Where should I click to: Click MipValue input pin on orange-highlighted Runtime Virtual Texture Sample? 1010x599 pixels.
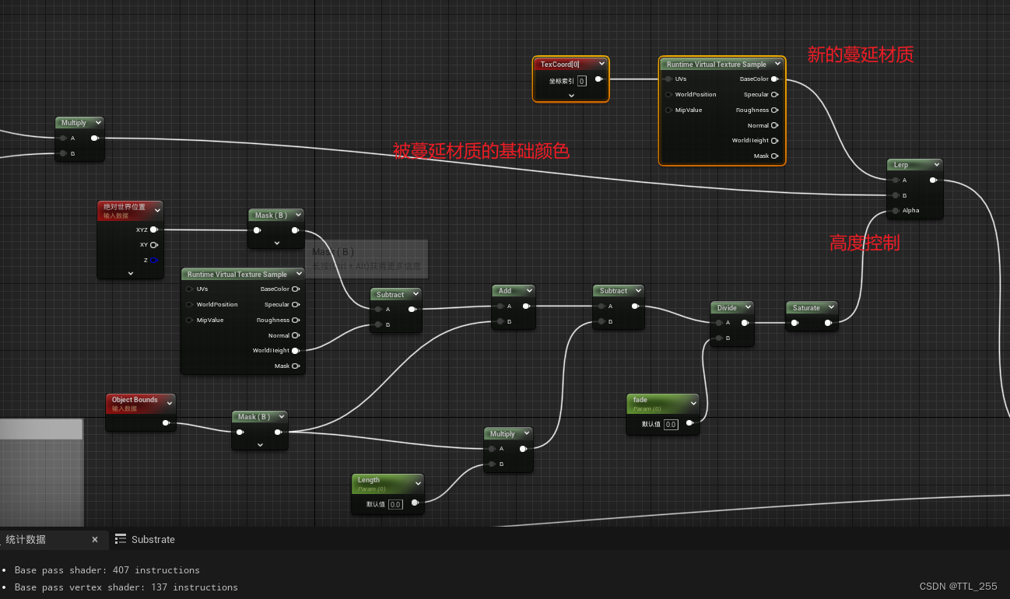668,110
